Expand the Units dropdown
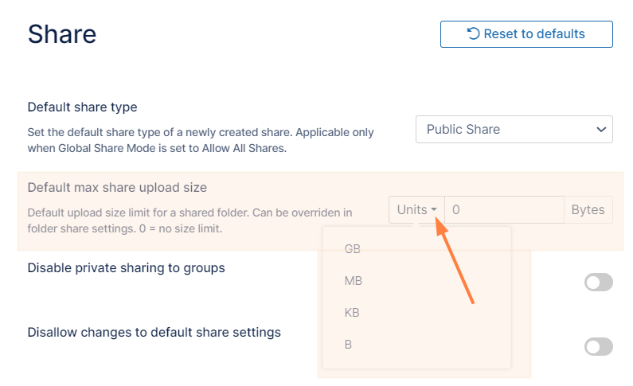 pyautogui.click(x=416, y=210)
